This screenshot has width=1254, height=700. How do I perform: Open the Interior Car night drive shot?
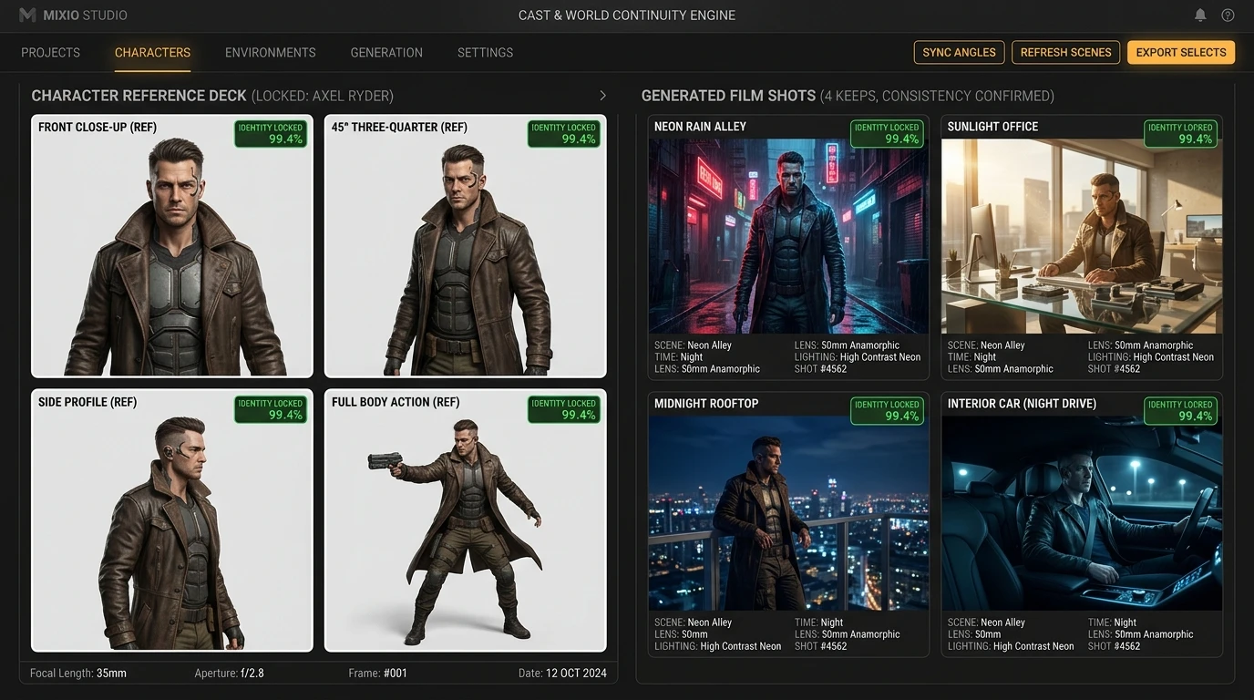click(1082, 513)
